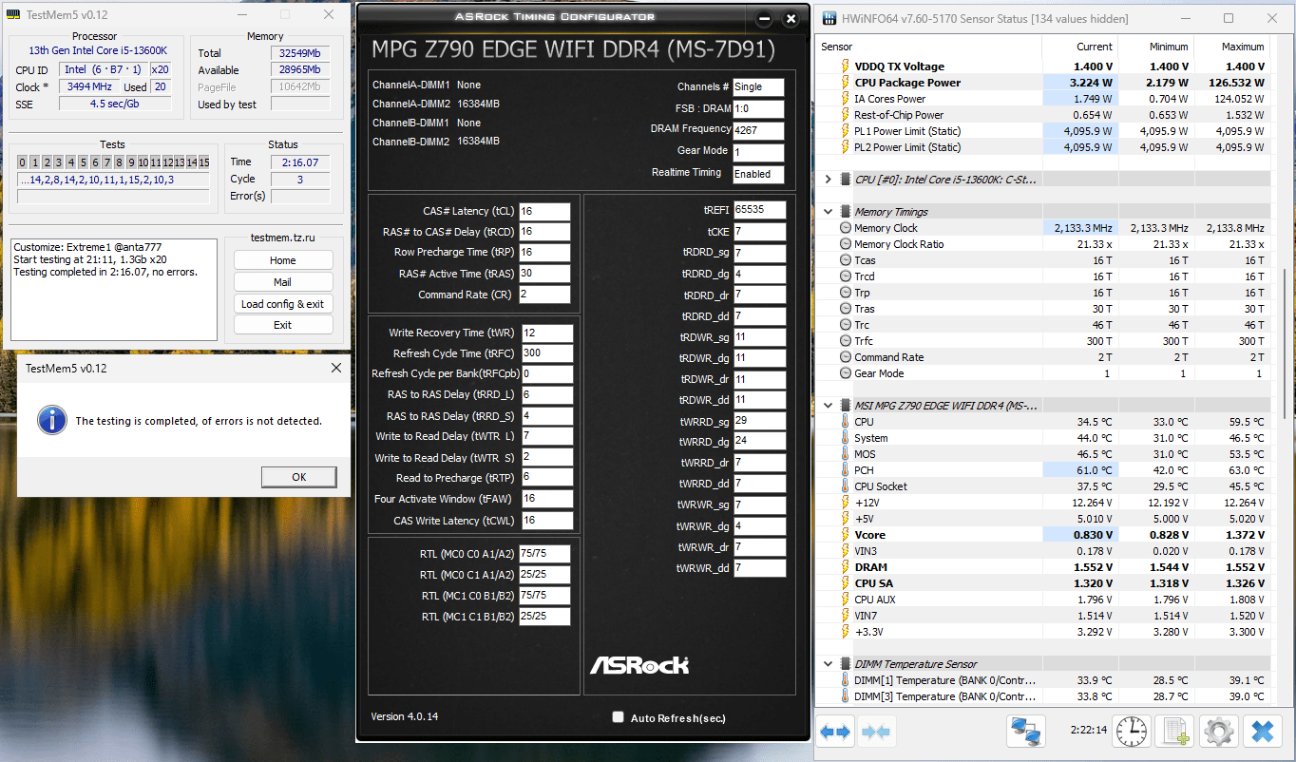Click TestMem5 title bar app icon
This screenshot has width=1296, height=762.
(13, 15)
